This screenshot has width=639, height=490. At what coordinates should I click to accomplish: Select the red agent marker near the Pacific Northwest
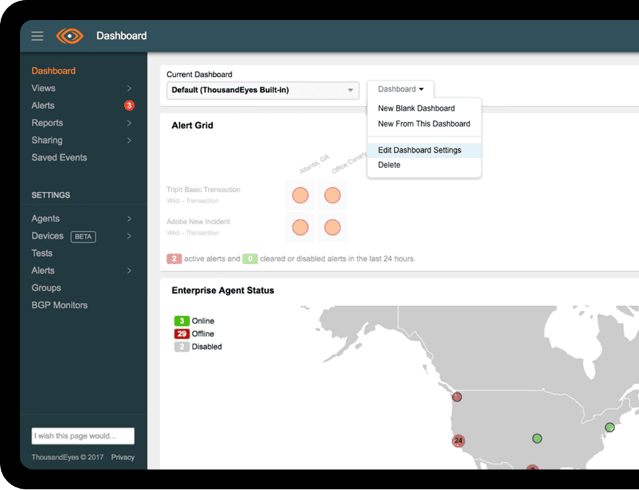[x=458, y=397]
